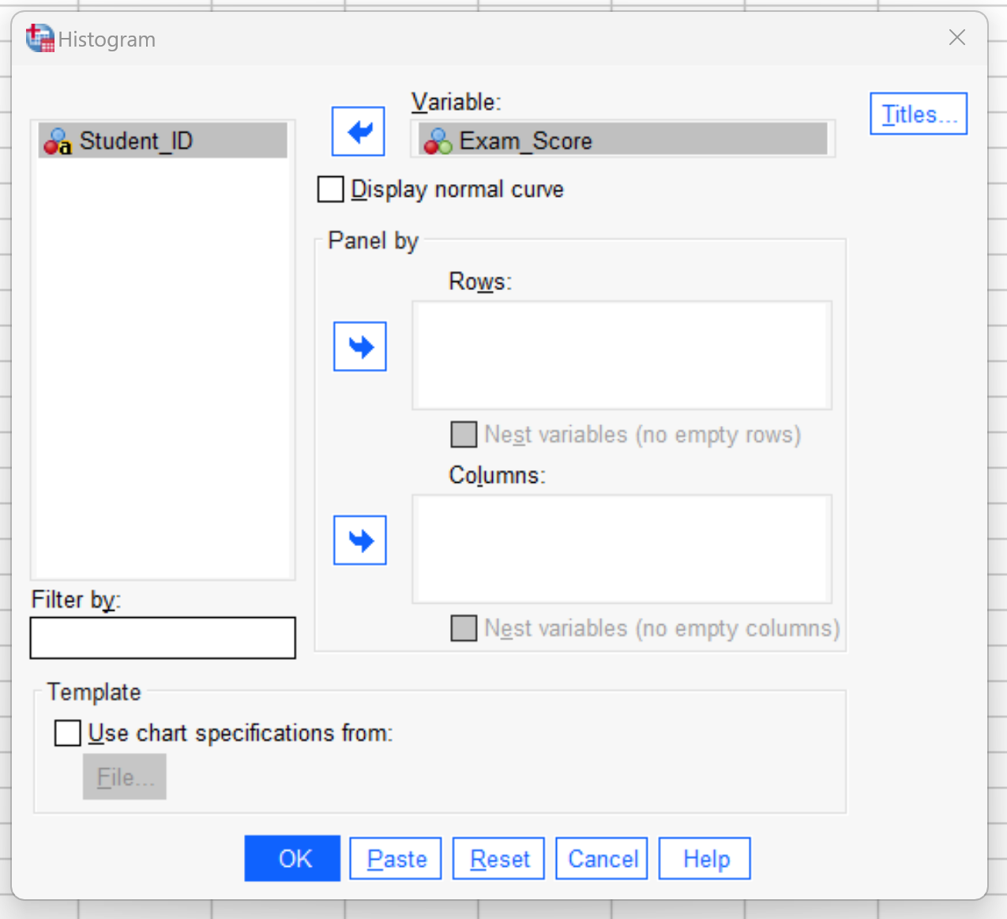Click the Filter by input field
The width and height of the screenshot is (1007, 919).
tap(163, 638)
